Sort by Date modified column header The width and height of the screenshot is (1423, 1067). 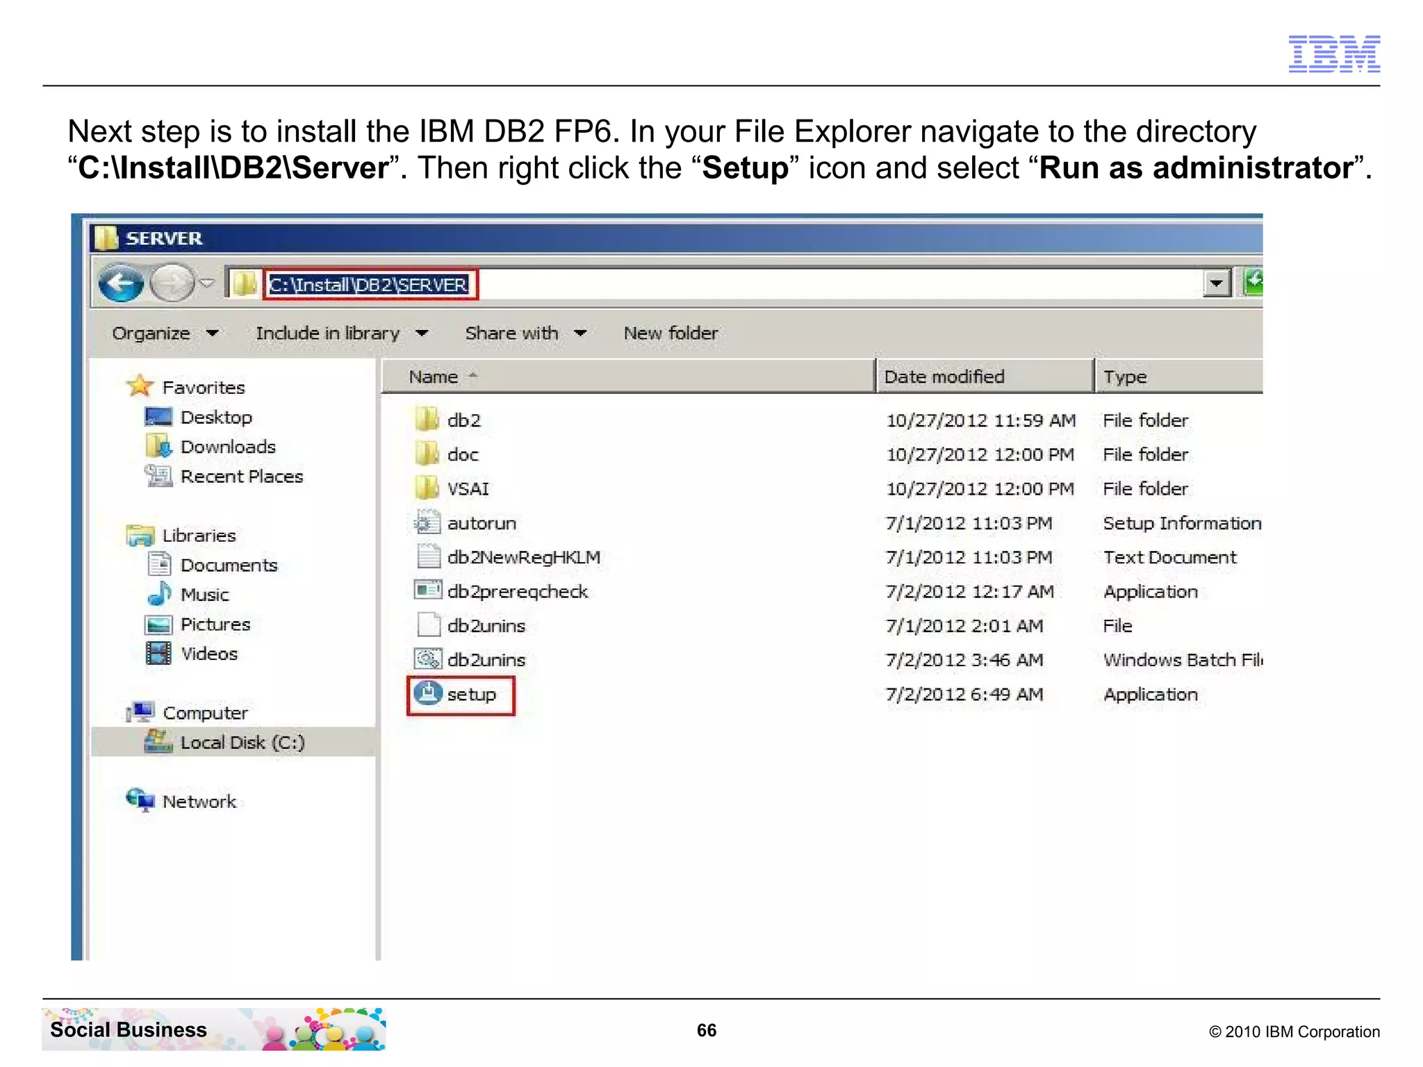pyautogui.click(x=984, y=377)
